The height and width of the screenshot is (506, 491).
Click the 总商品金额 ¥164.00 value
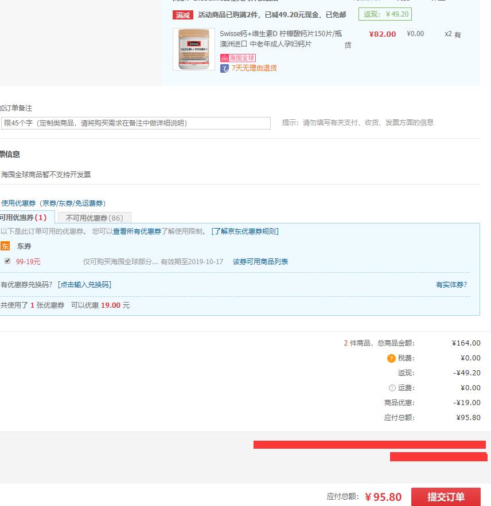click(x=466, y=343)
